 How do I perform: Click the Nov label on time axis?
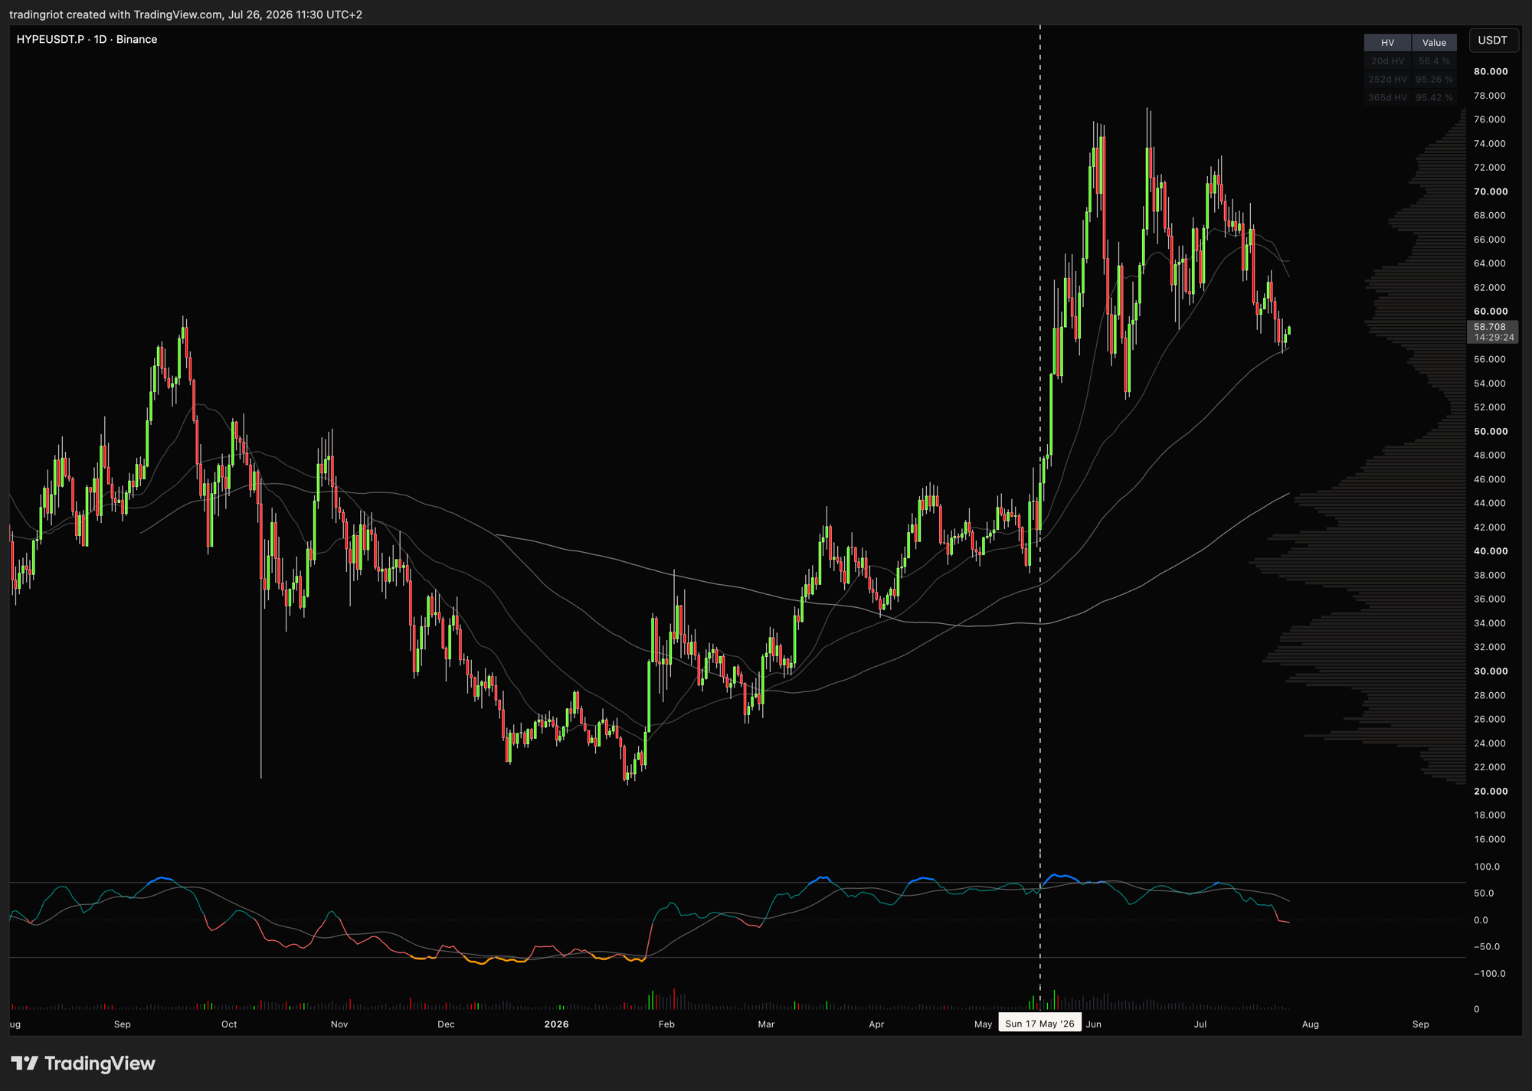[339, 1024]
